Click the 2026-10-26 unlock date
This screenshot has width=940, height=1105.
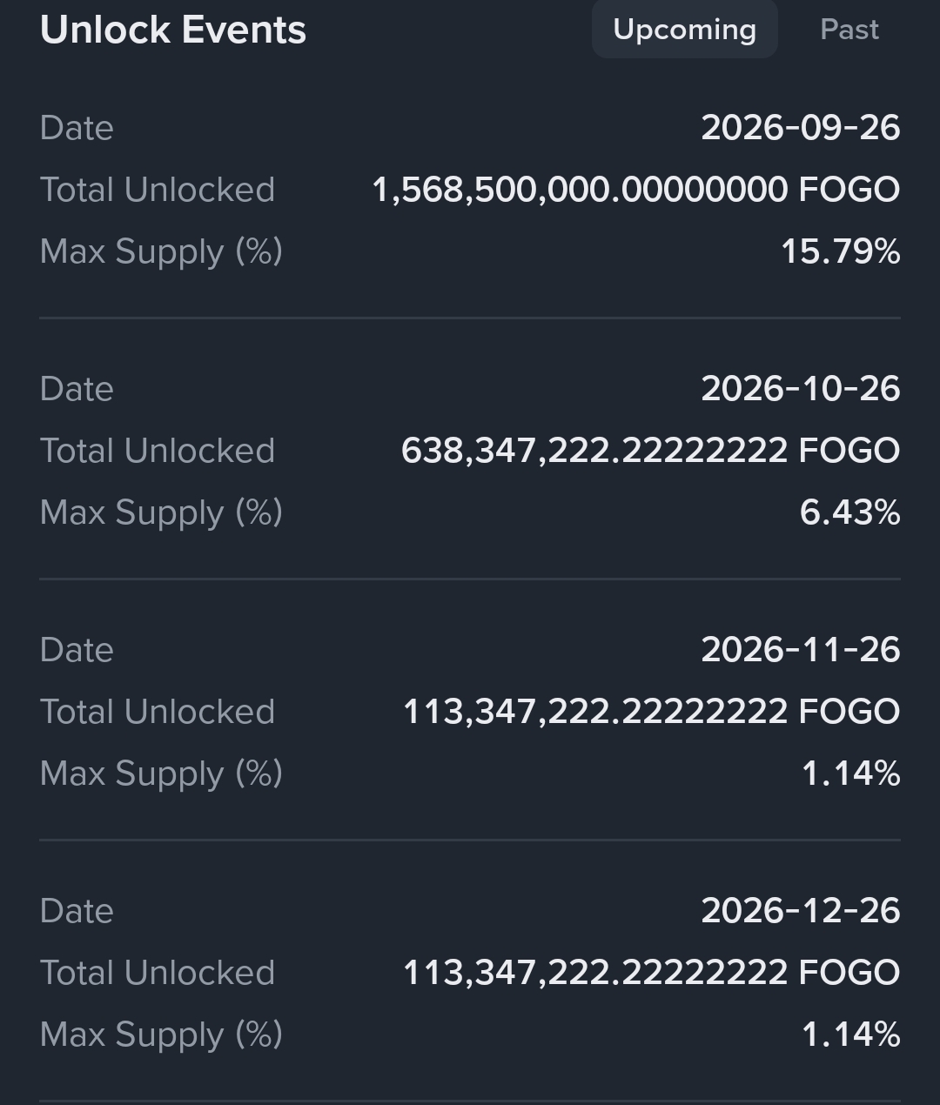800,389
